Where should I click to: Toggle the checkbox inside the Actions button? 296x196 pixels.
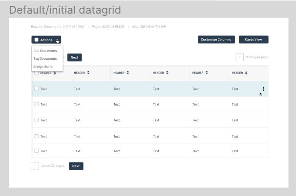click(37, 40)
